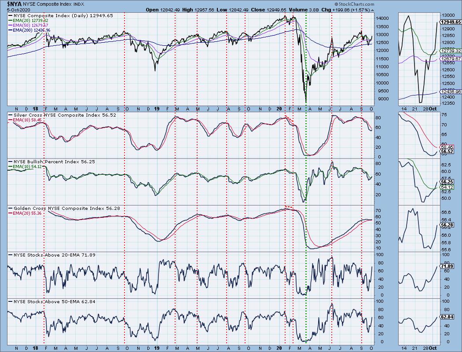Click the NYSE Composite Index title text

[47, 4]
